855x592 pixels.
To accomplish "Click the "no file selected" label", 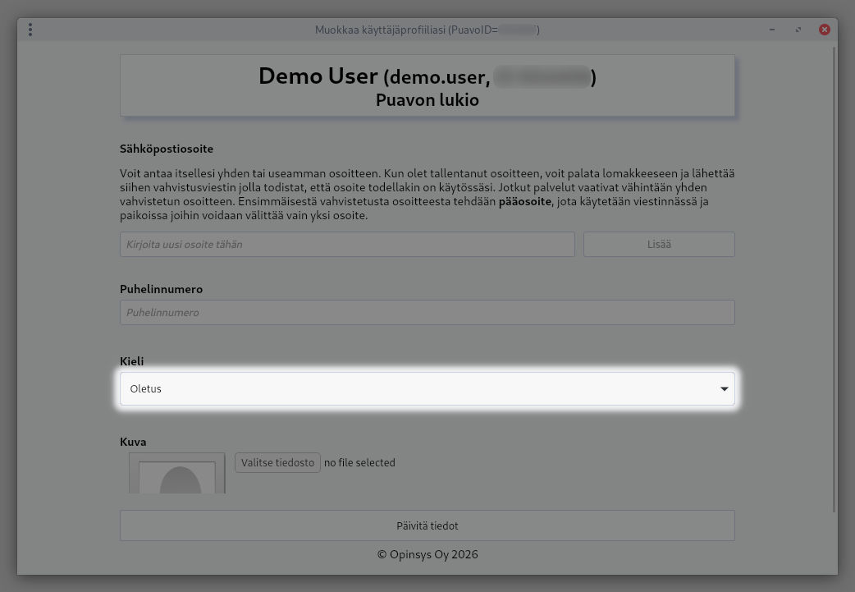I will click(x=359, y=462).
